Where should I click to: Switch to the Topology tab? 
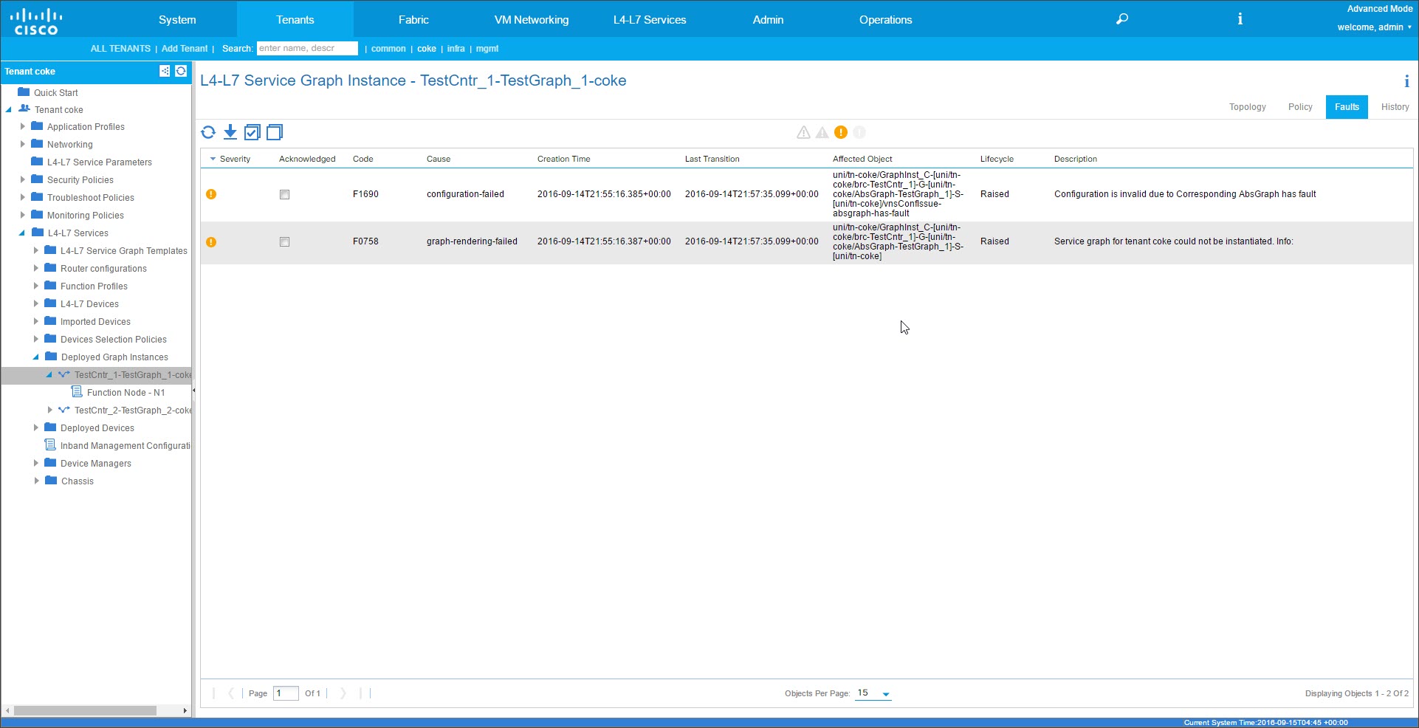click(1248, 107)
